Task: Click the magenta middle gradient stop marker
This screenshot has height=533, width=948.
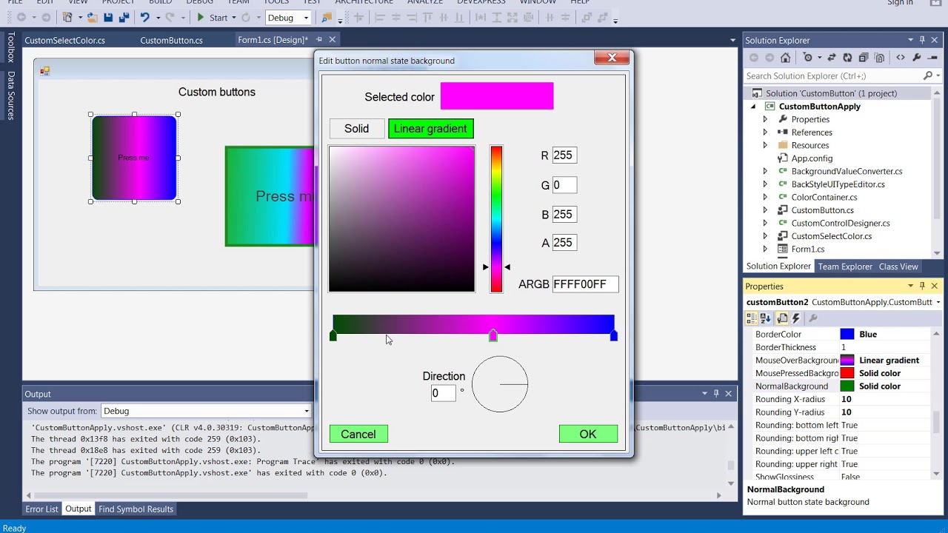Action: (x=493, y=336)
